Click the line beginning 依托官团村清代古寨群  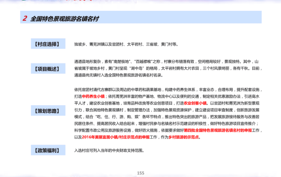[x=168, y=89]
